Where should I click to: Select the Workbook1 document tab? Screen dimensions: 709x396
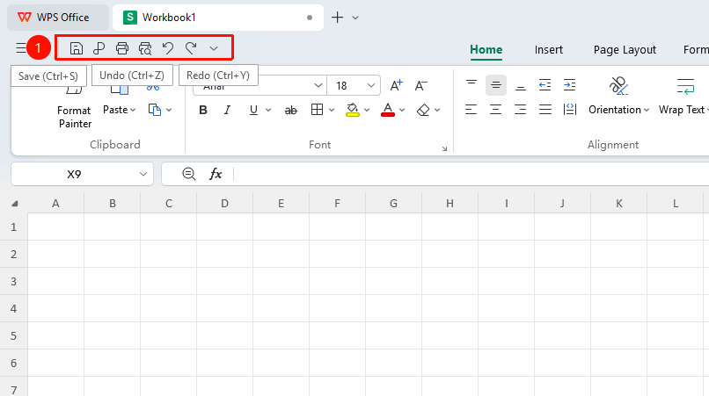(x=218, y=18)
